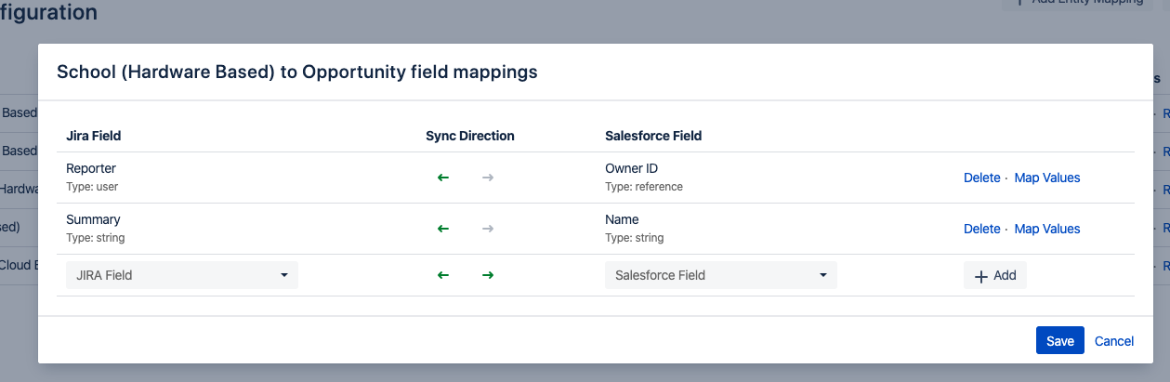Click the dialog title about Opportunity field mappings
The image size is (1170, 382).
[297, 72]
